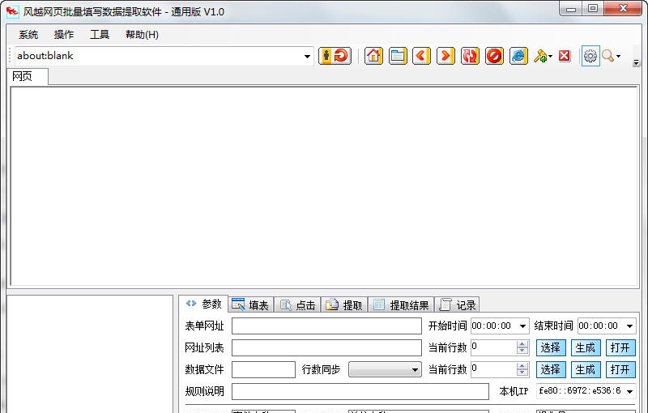Open the 工具 menu
This screenshot has height=413, width=648.
[x=100, y=35]
